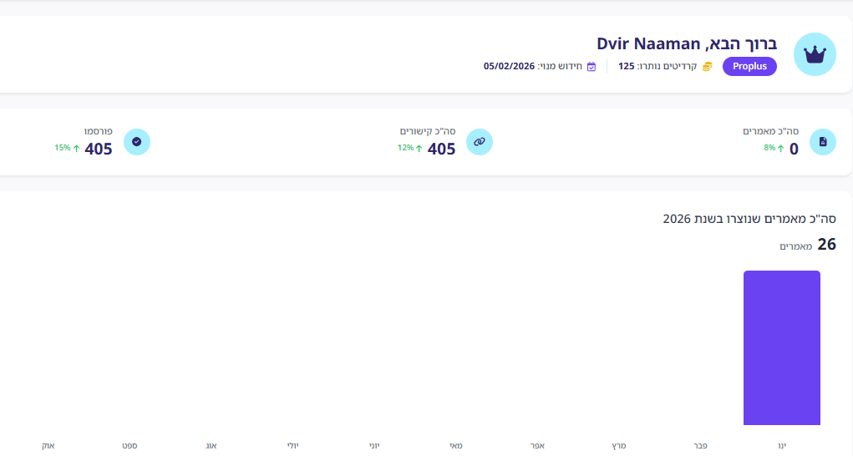Click the calendar renewal icon

pyautogui.click(x=592, y=66)
